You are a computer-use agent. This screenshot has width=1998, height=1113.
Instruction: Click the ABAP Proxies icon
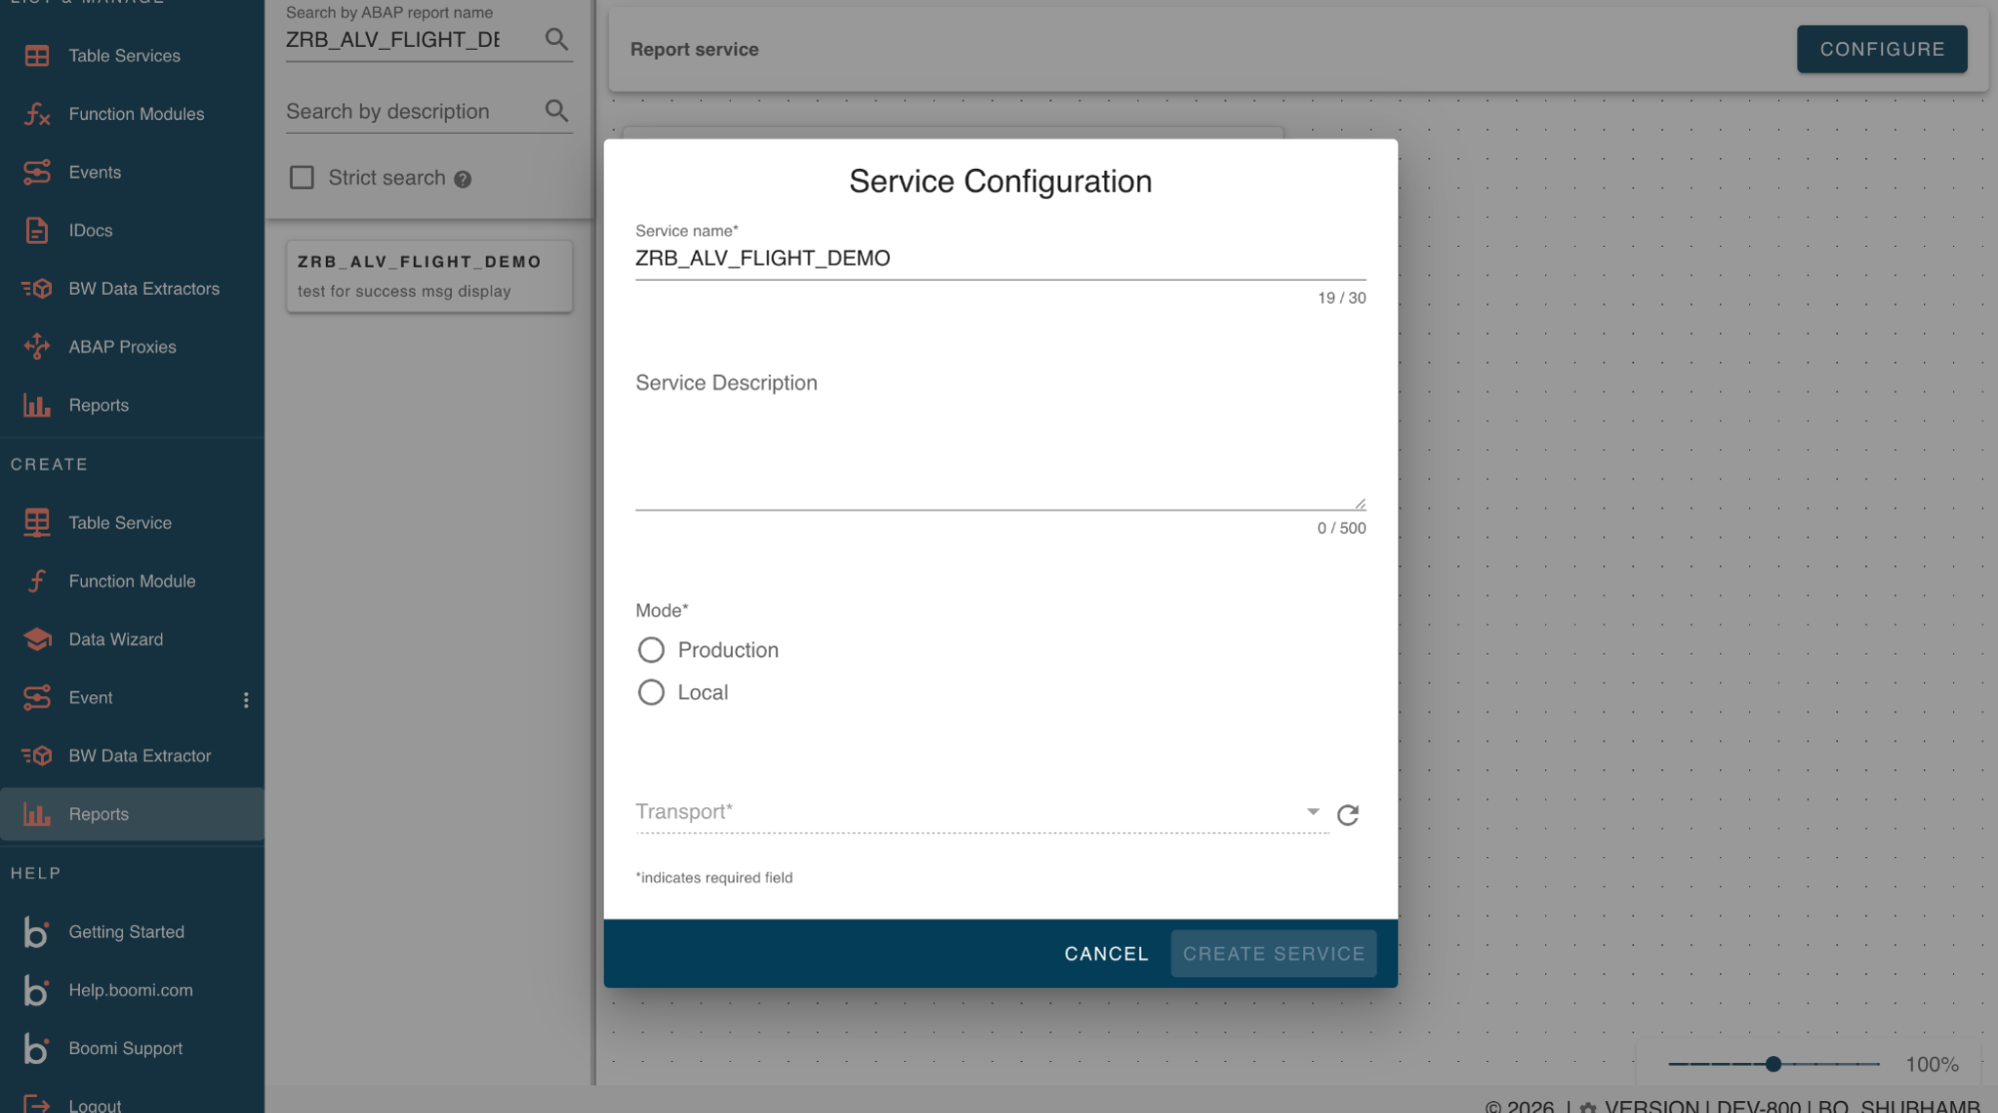[x=37, y=347]
